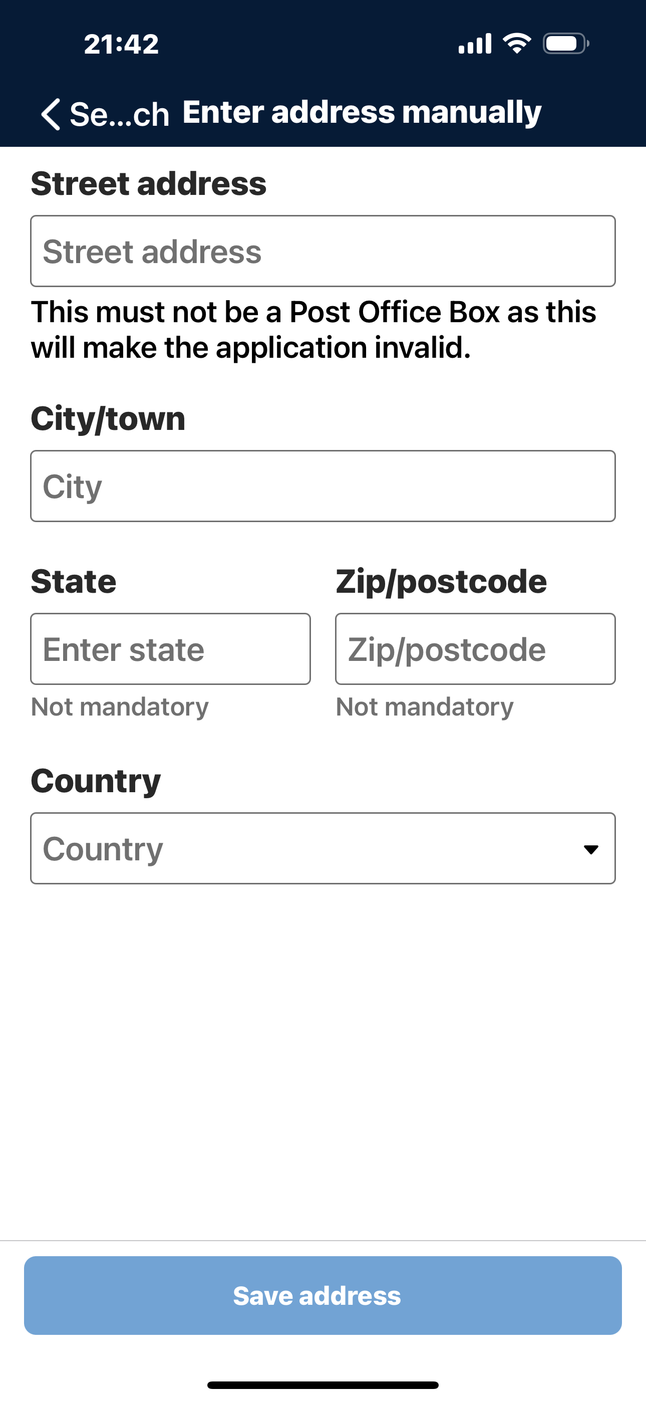646x1401 pixels.
Task: Click the Country dropdown arrow
Action: 591,849
